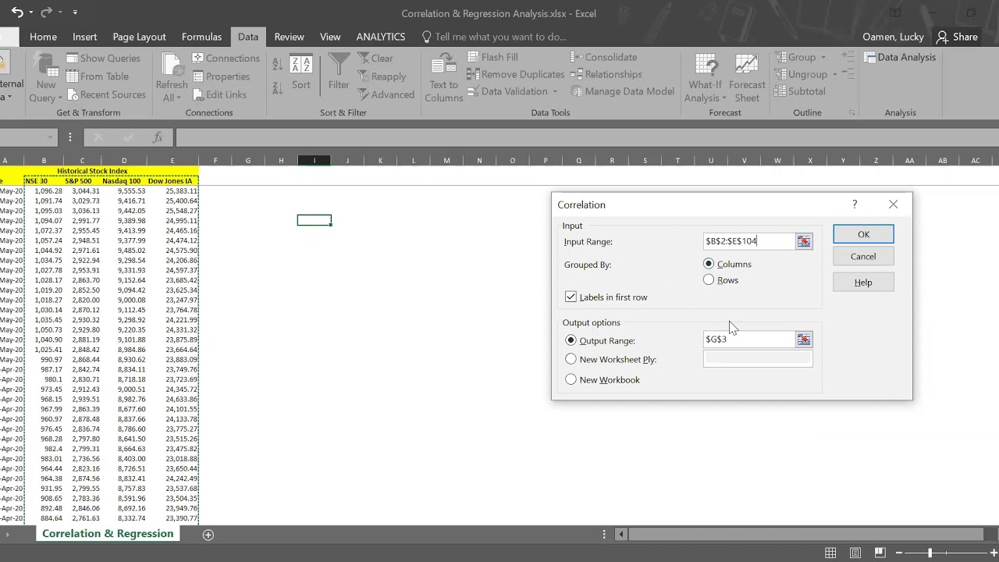Image resolution: width=999 pixels, height=562 pixels.
Task: Open Manage Data Model
Action: coord(623,91)
